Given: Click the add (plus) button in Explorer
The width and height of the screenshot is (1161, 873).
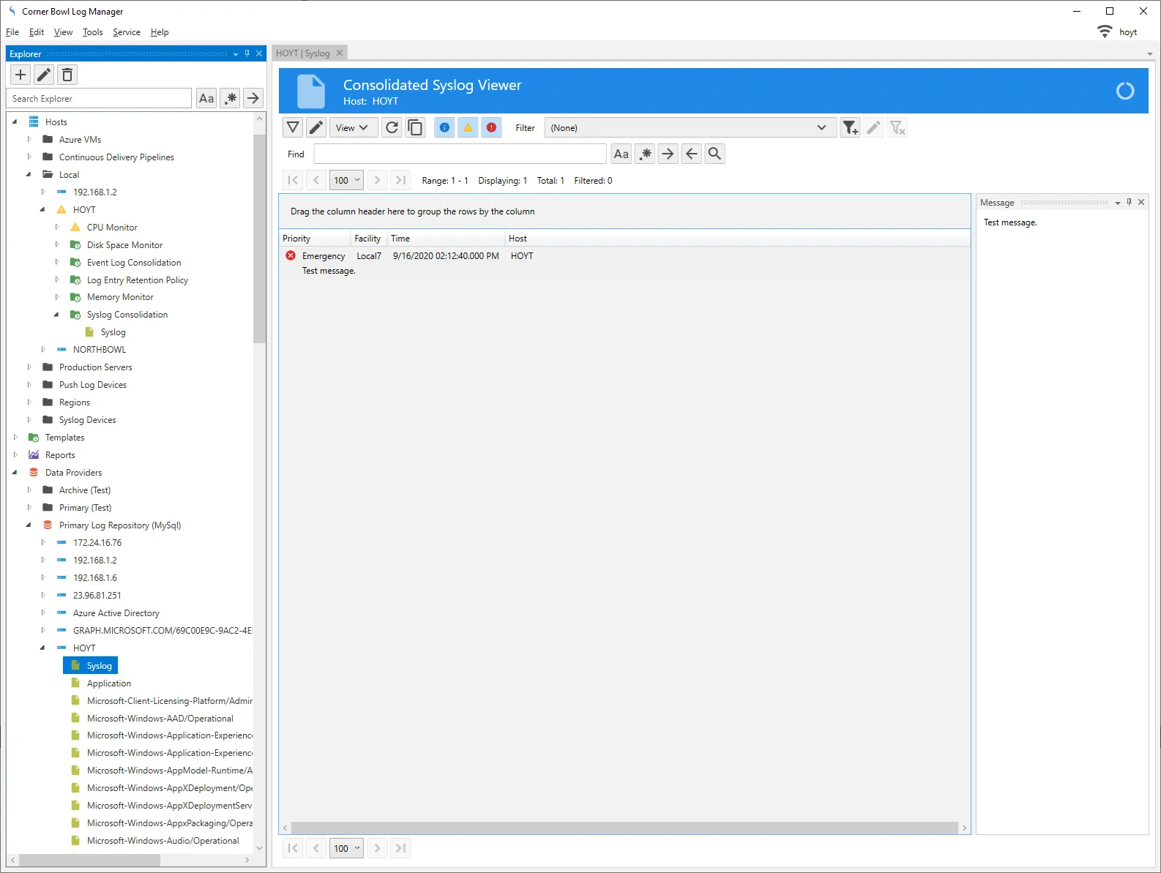Looking at the screenshot, I should coord(20,75).
